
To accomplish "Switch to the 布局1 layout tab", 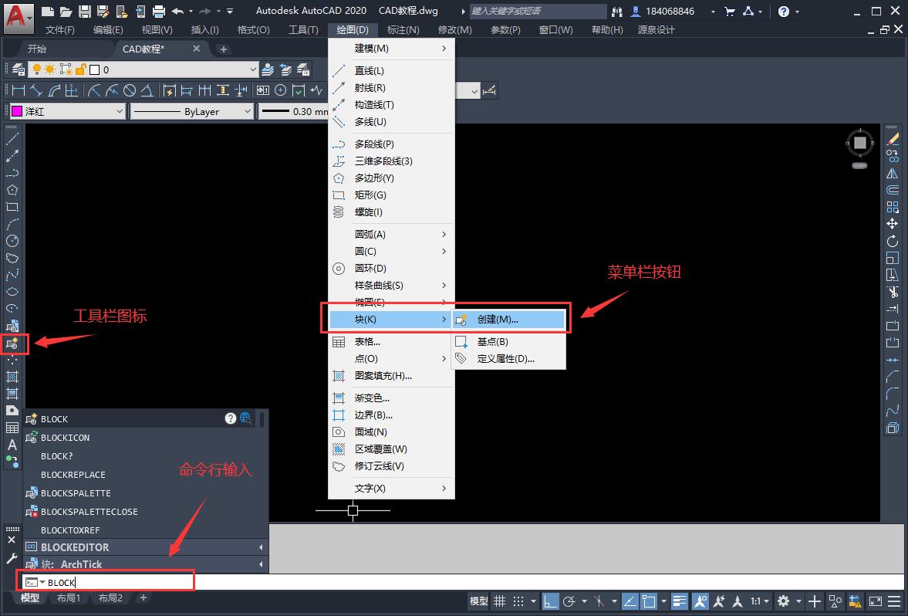I will pyautogui.click(x=69, y=597).
